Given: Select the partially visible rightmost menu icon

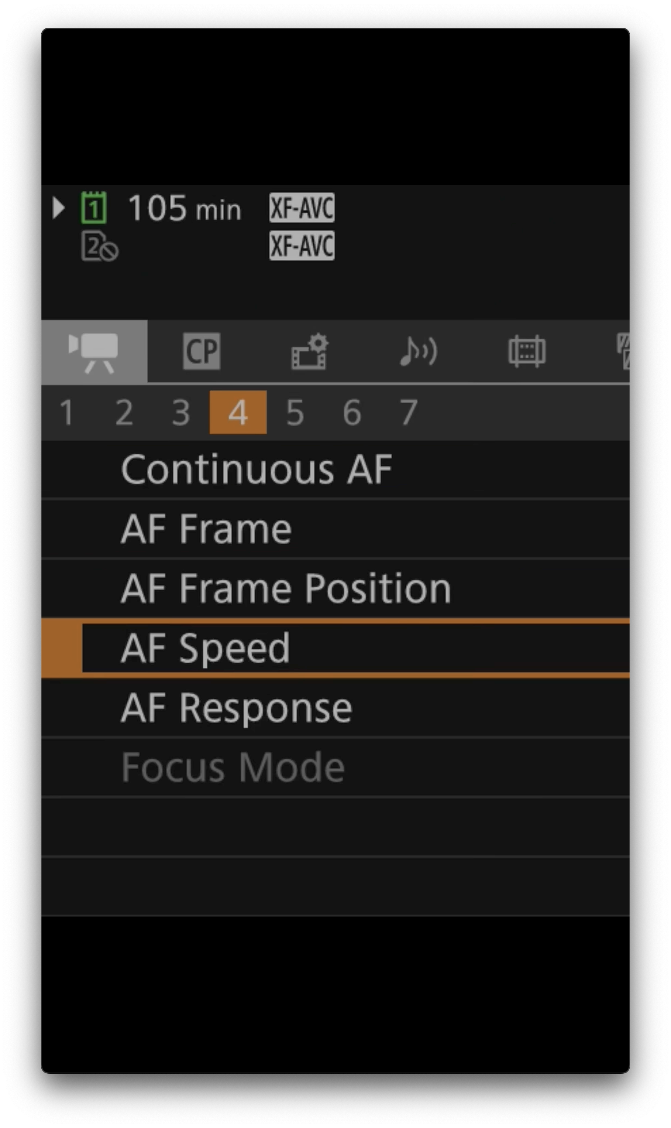Looking at the screenshot, I should [x=623, y=352].
